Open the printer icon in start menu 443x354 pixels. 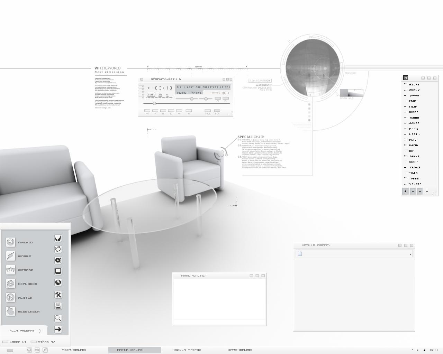tap(58, 306)
